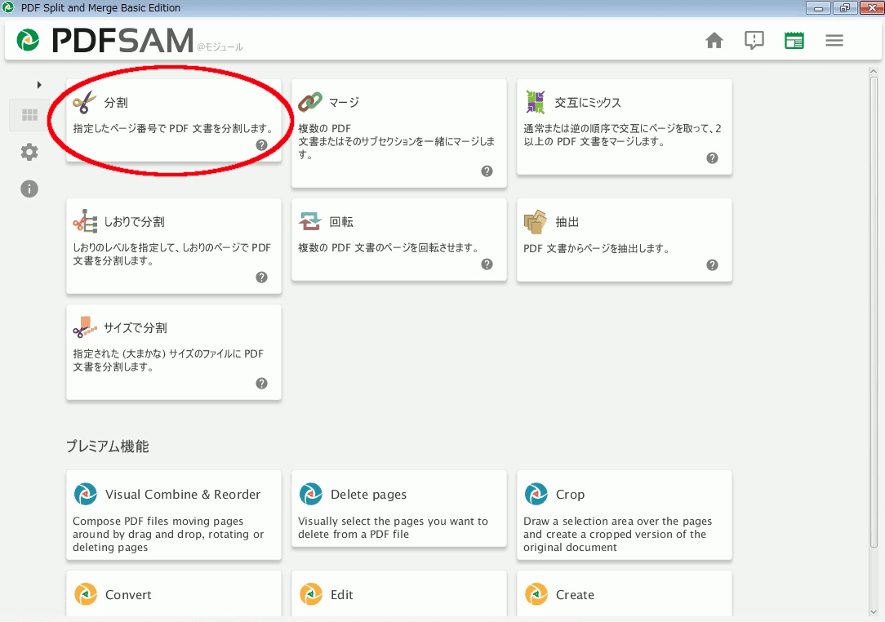Click the orange Create logo icon
Image resolution: width=885 pixels, height=622 pixels.
(536, 594)
